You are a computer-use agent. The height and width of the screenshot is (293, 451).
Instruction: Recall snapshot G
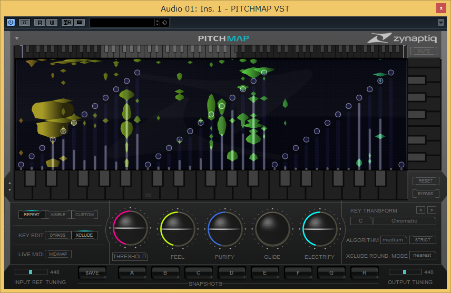point(331,272)
